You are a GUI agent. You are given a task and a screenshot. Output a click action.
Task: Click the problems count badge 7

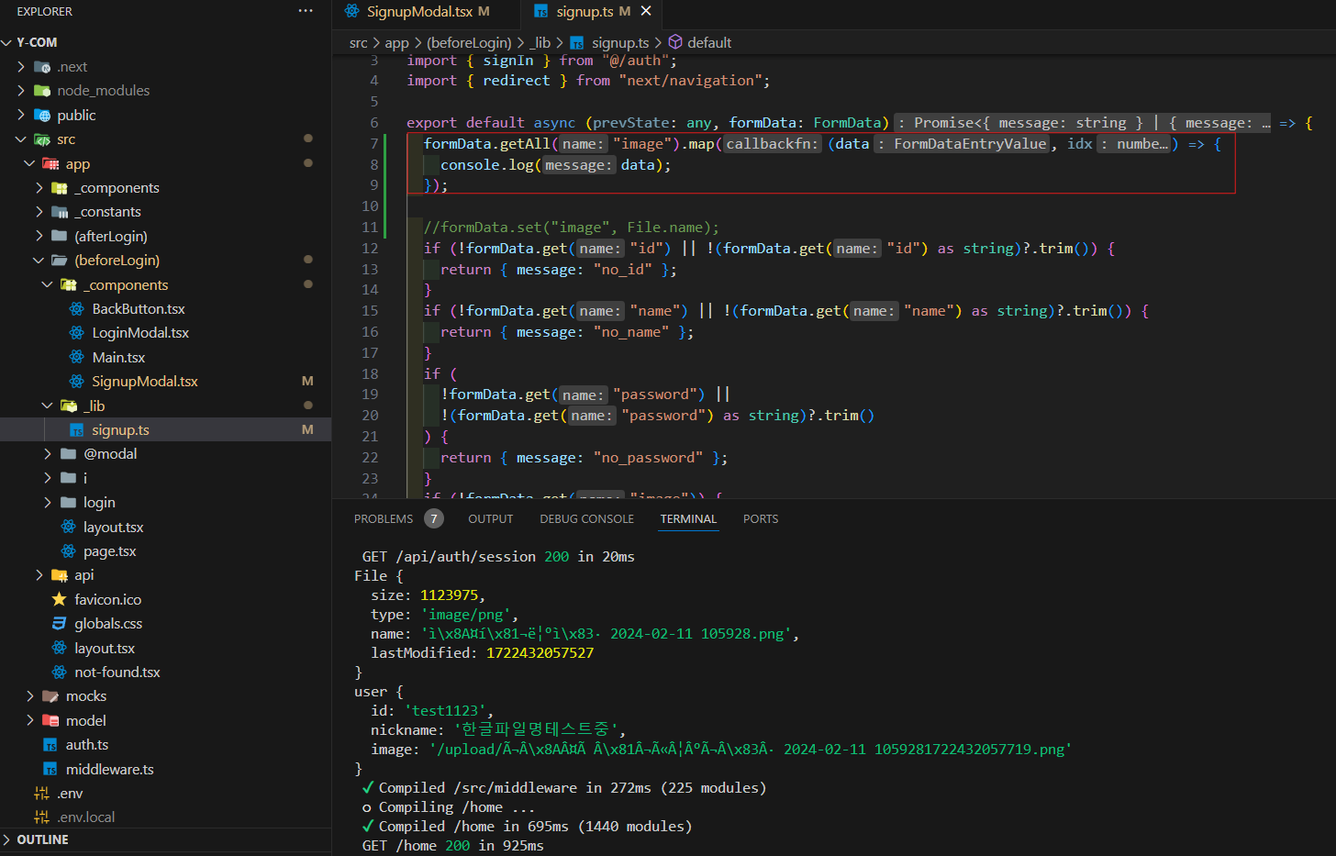(434, 518)
